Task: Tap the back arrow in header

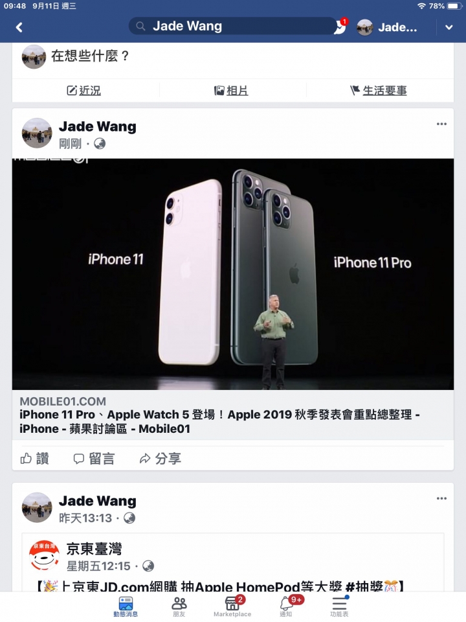Action: point(19,27)
